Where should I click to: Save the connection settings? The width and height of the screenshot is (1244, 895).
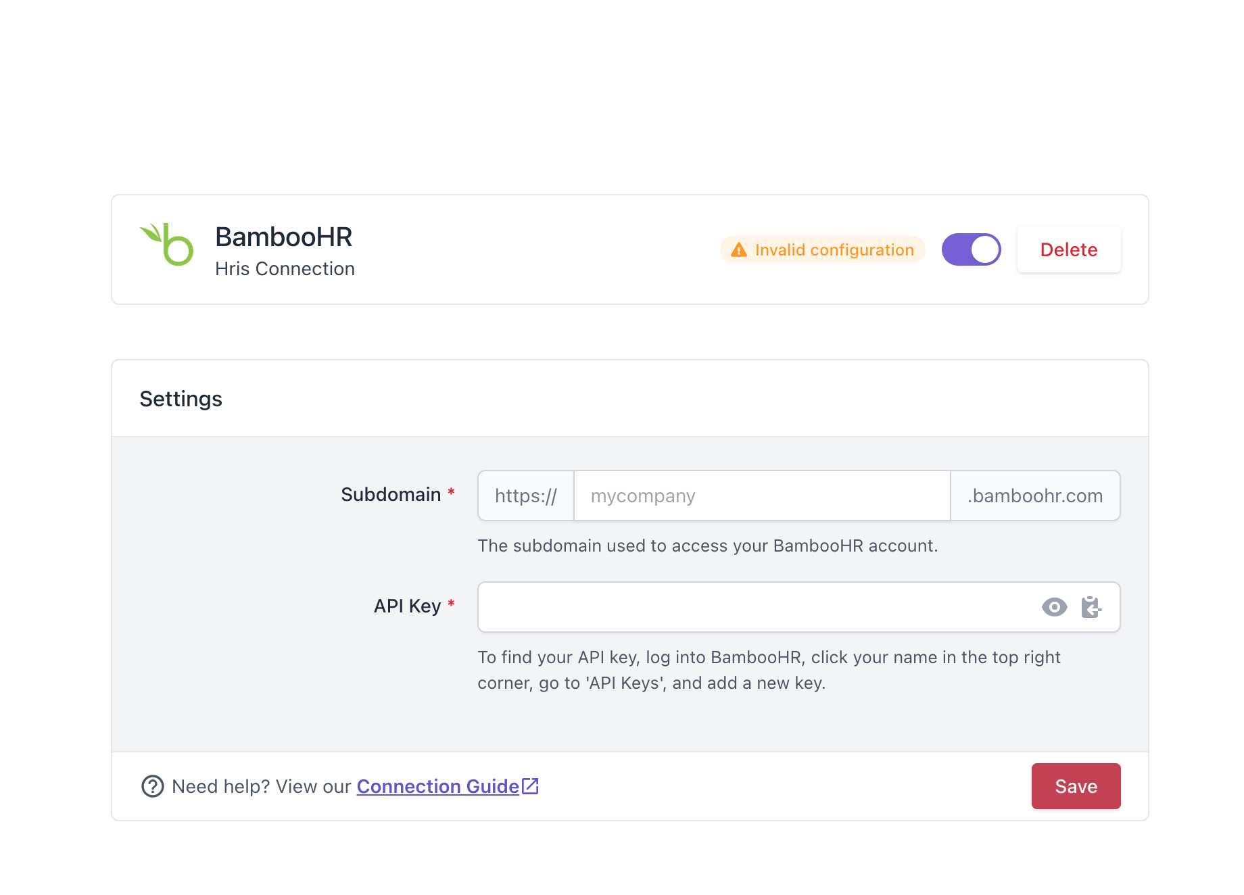pyautogui.click(x=1076, y=786)
